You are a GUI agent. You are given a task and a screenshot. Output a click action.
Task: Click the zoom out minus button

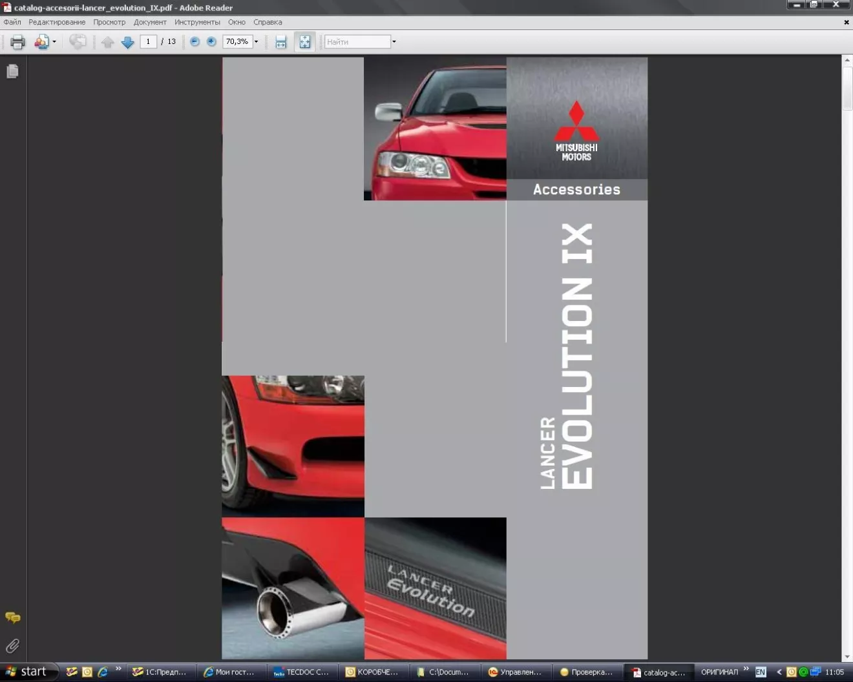tap(195, 41)
